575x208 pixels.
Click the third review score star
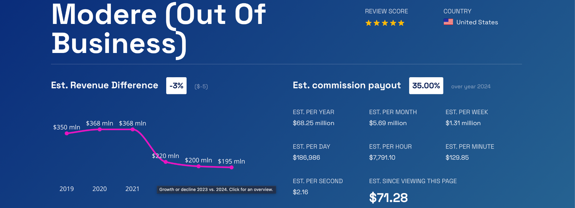pyautogui.click(x=385, y=23)
